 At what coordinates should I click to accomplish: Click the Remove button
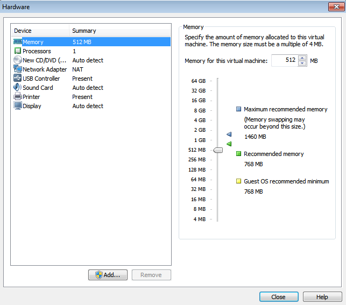click(x=151, y=275)
